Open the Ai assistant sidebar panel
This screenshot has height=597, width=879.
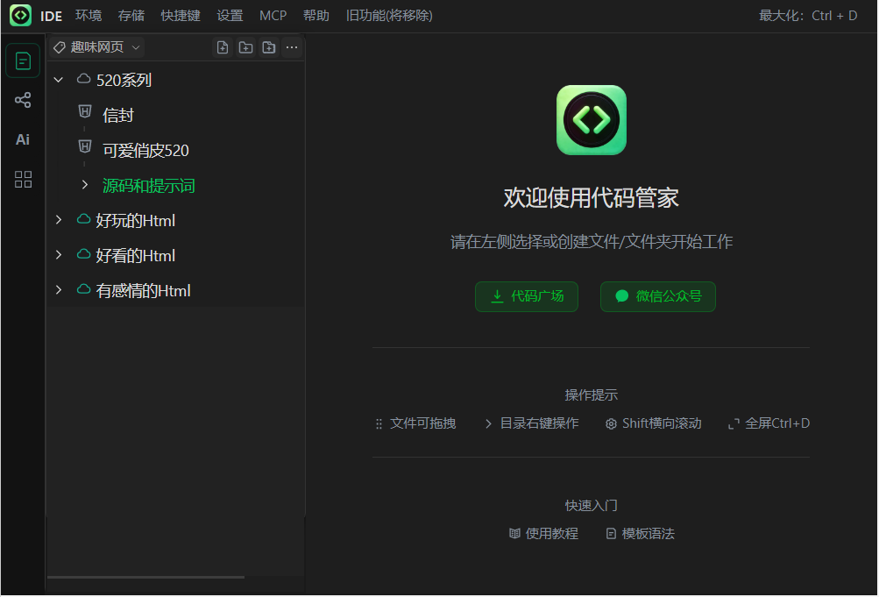23,139
